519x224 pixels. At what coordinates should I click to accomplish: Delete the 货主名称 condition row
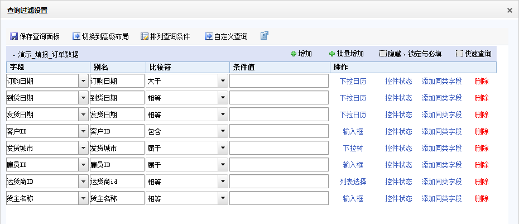pos(482,198)
